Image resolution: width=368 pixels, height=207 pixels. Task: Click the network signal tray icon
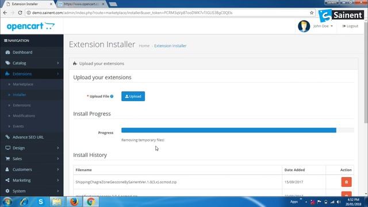[x=332, y=202]
